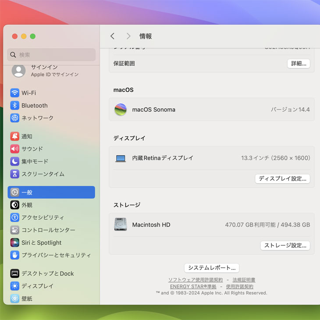Open the 通知 bell icon
This screenshot has height=320, width=320.
[x=15, y=136]
